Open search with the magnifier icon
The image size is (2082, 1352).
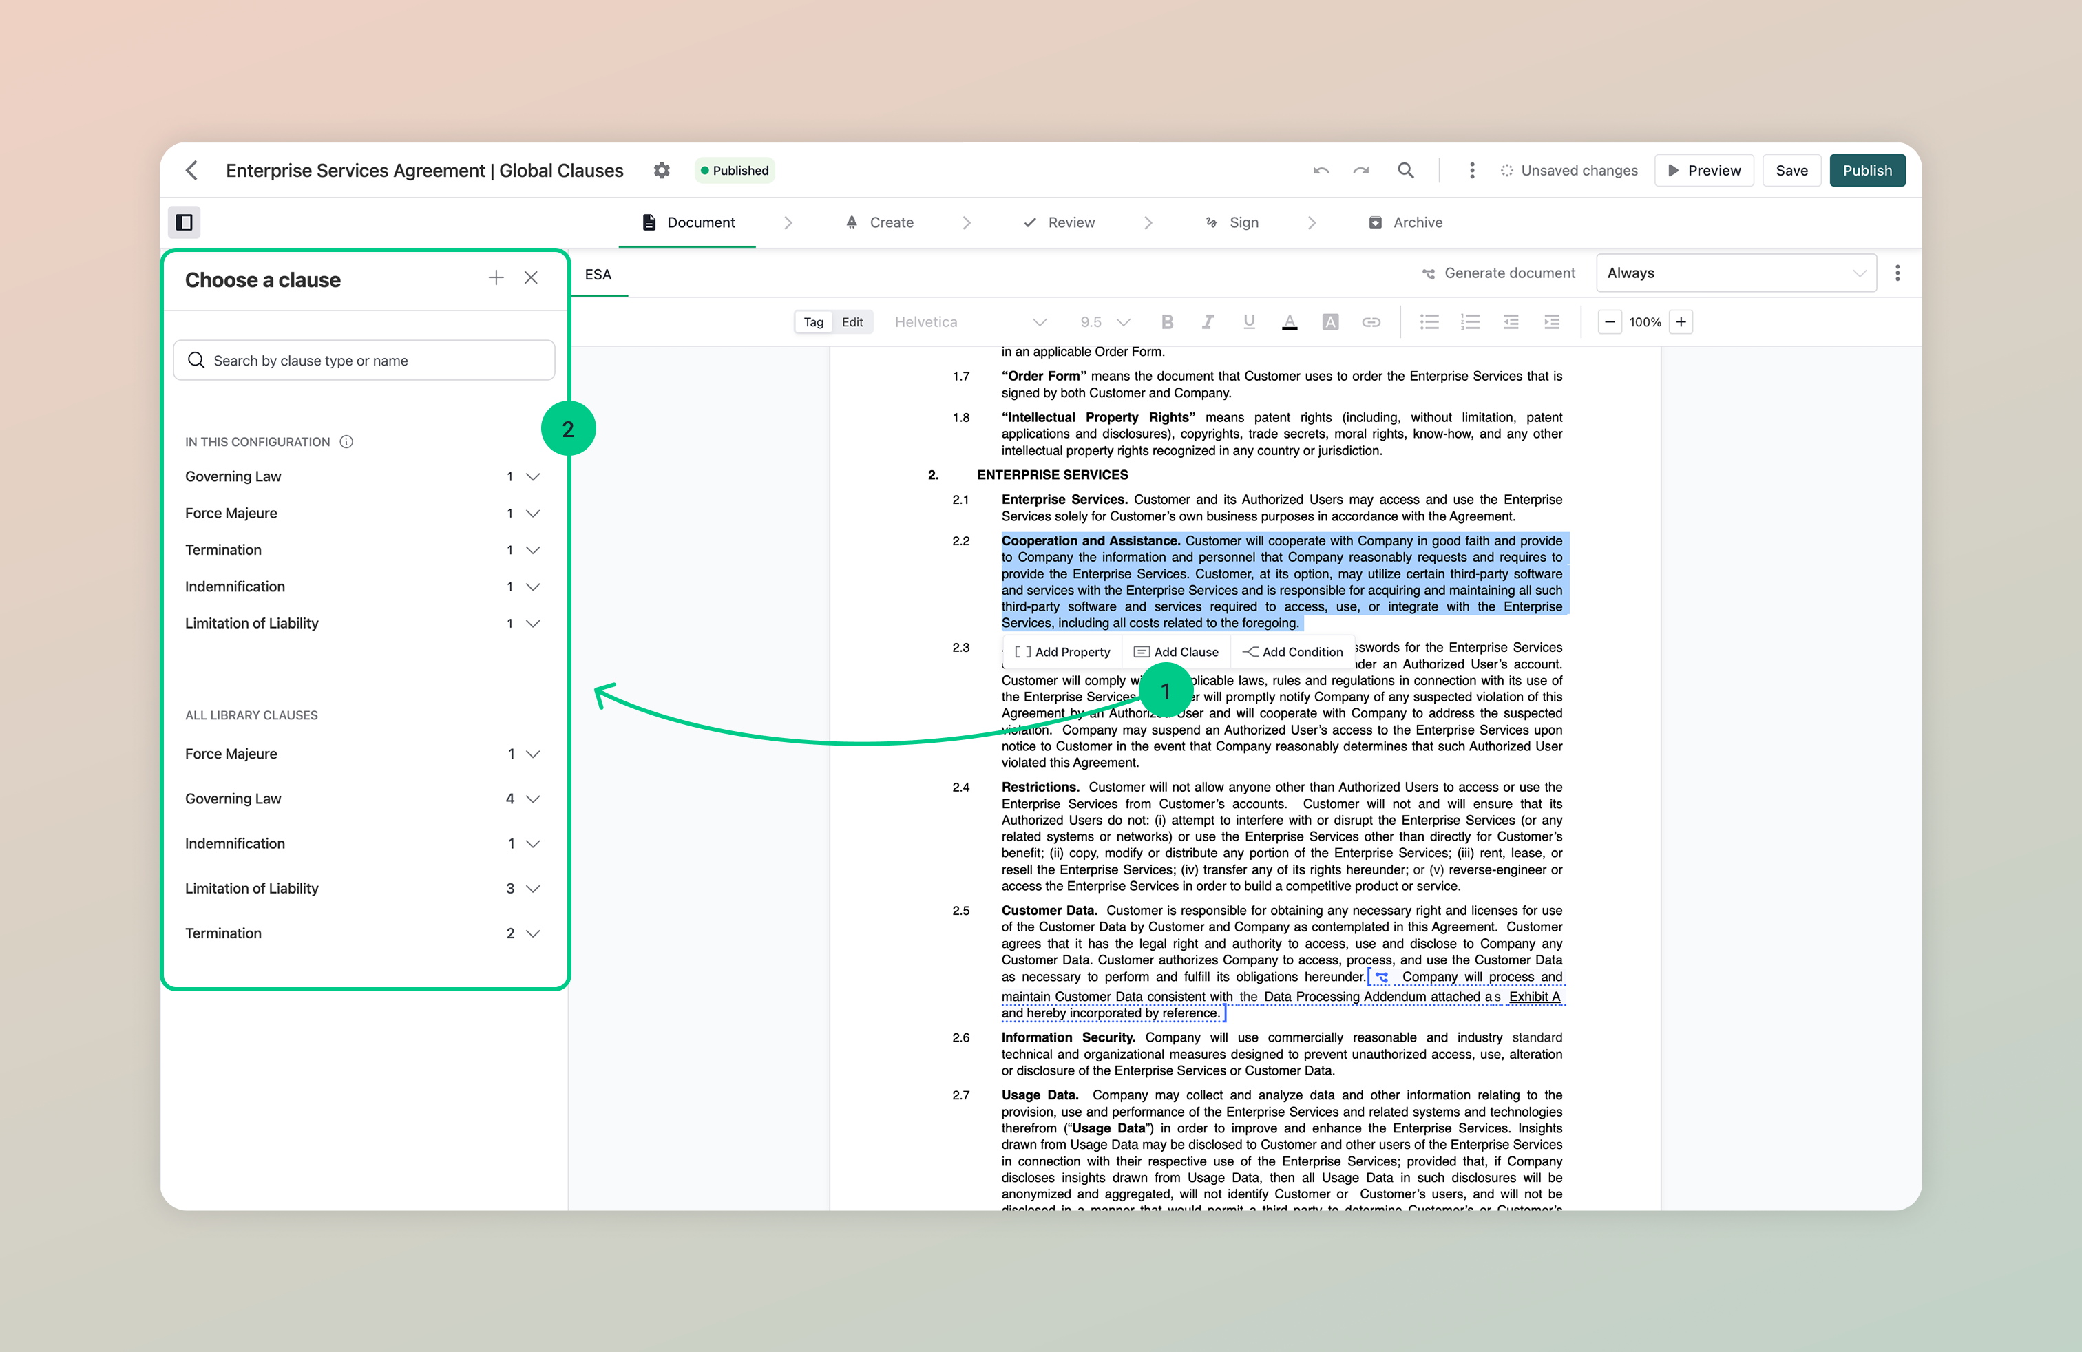tap(1406, 171)
